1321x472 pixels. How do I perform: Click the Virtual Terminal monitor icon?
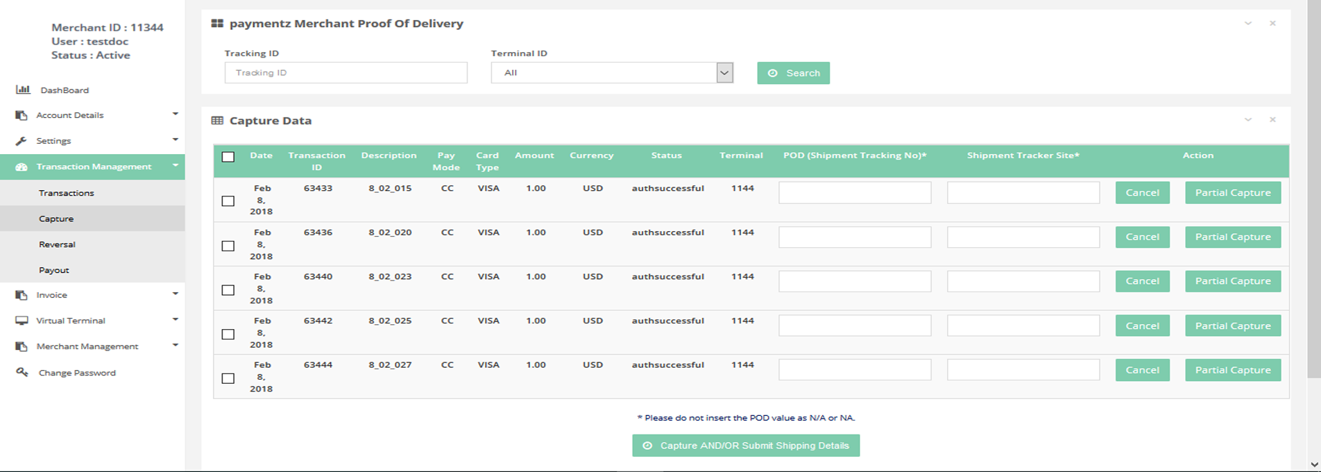pos(22,321)
